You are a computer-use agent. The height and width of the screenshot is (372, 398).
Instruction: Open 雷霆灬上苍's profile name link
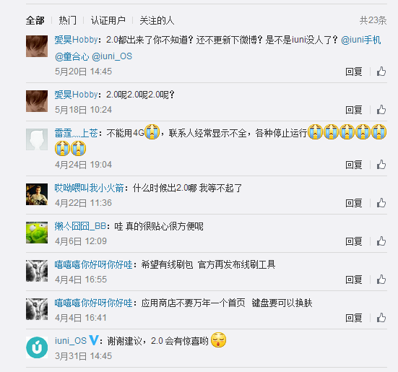click(x=76, y=133)
